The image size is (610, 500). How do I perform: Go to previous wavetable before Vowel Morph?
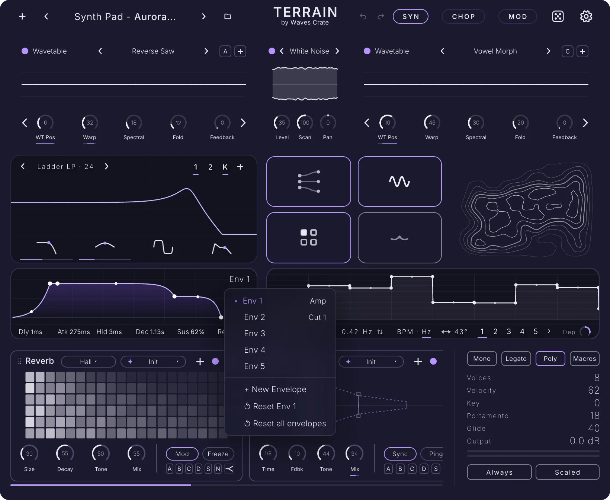pos(442,51)
